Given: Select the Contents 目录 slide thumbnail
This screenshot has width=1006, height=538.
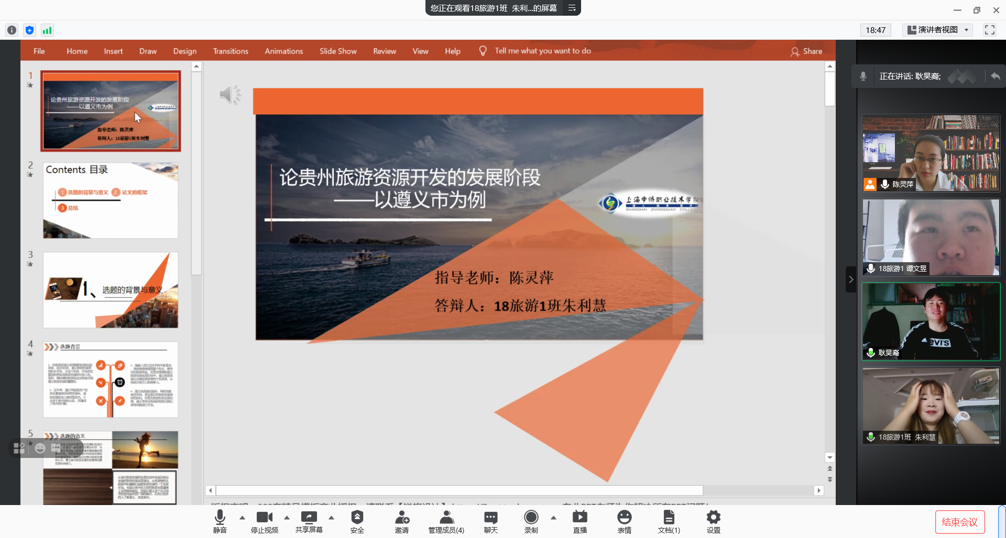Looking at the screenshot, I should (111, 200).
